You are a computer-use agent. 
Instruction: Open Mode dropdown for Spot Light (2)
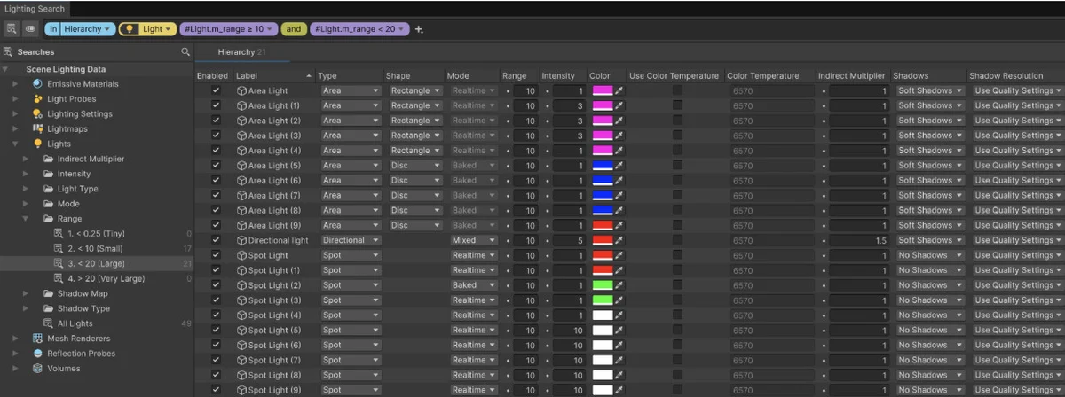(473, 285)
